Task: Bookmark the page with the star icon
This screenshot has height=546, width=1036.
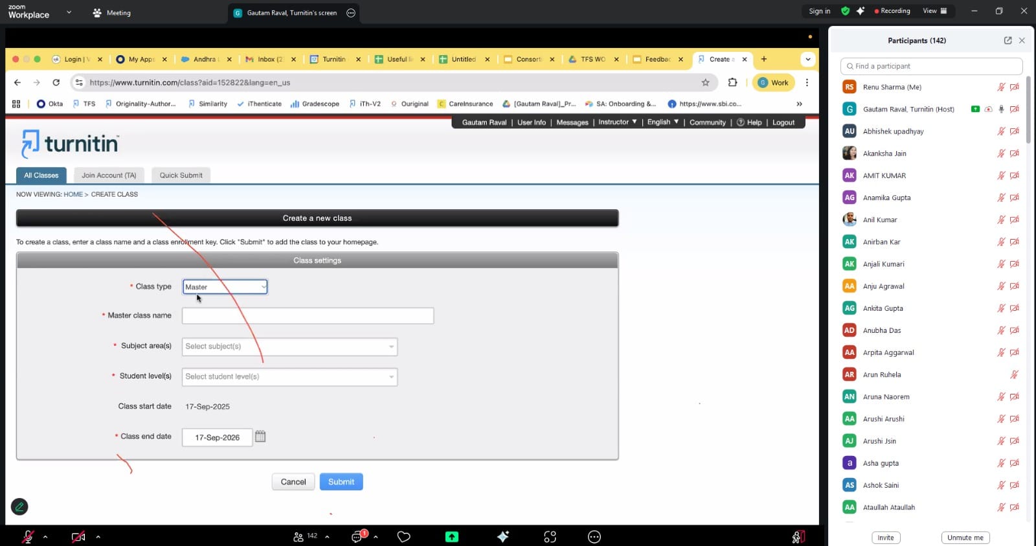Action: tap(705, 82)
